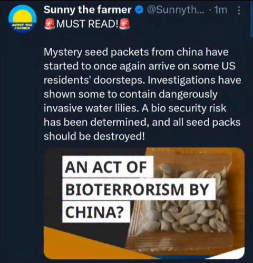Viewport: 253px width, 263px height.
Task: Click the siren emoji after MUST READ
Action: (125, 24)
